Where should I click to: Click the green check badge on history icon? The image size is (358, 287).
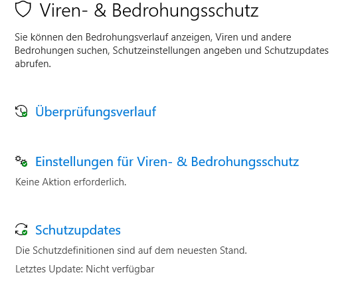tap(25, 114)
